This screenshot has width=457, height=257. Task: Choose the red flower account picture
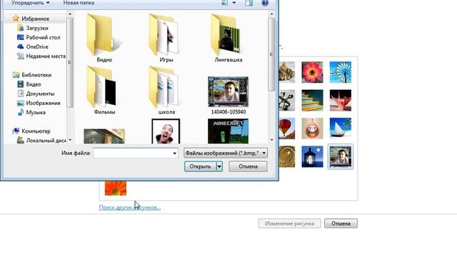click(x=312, y=72)
